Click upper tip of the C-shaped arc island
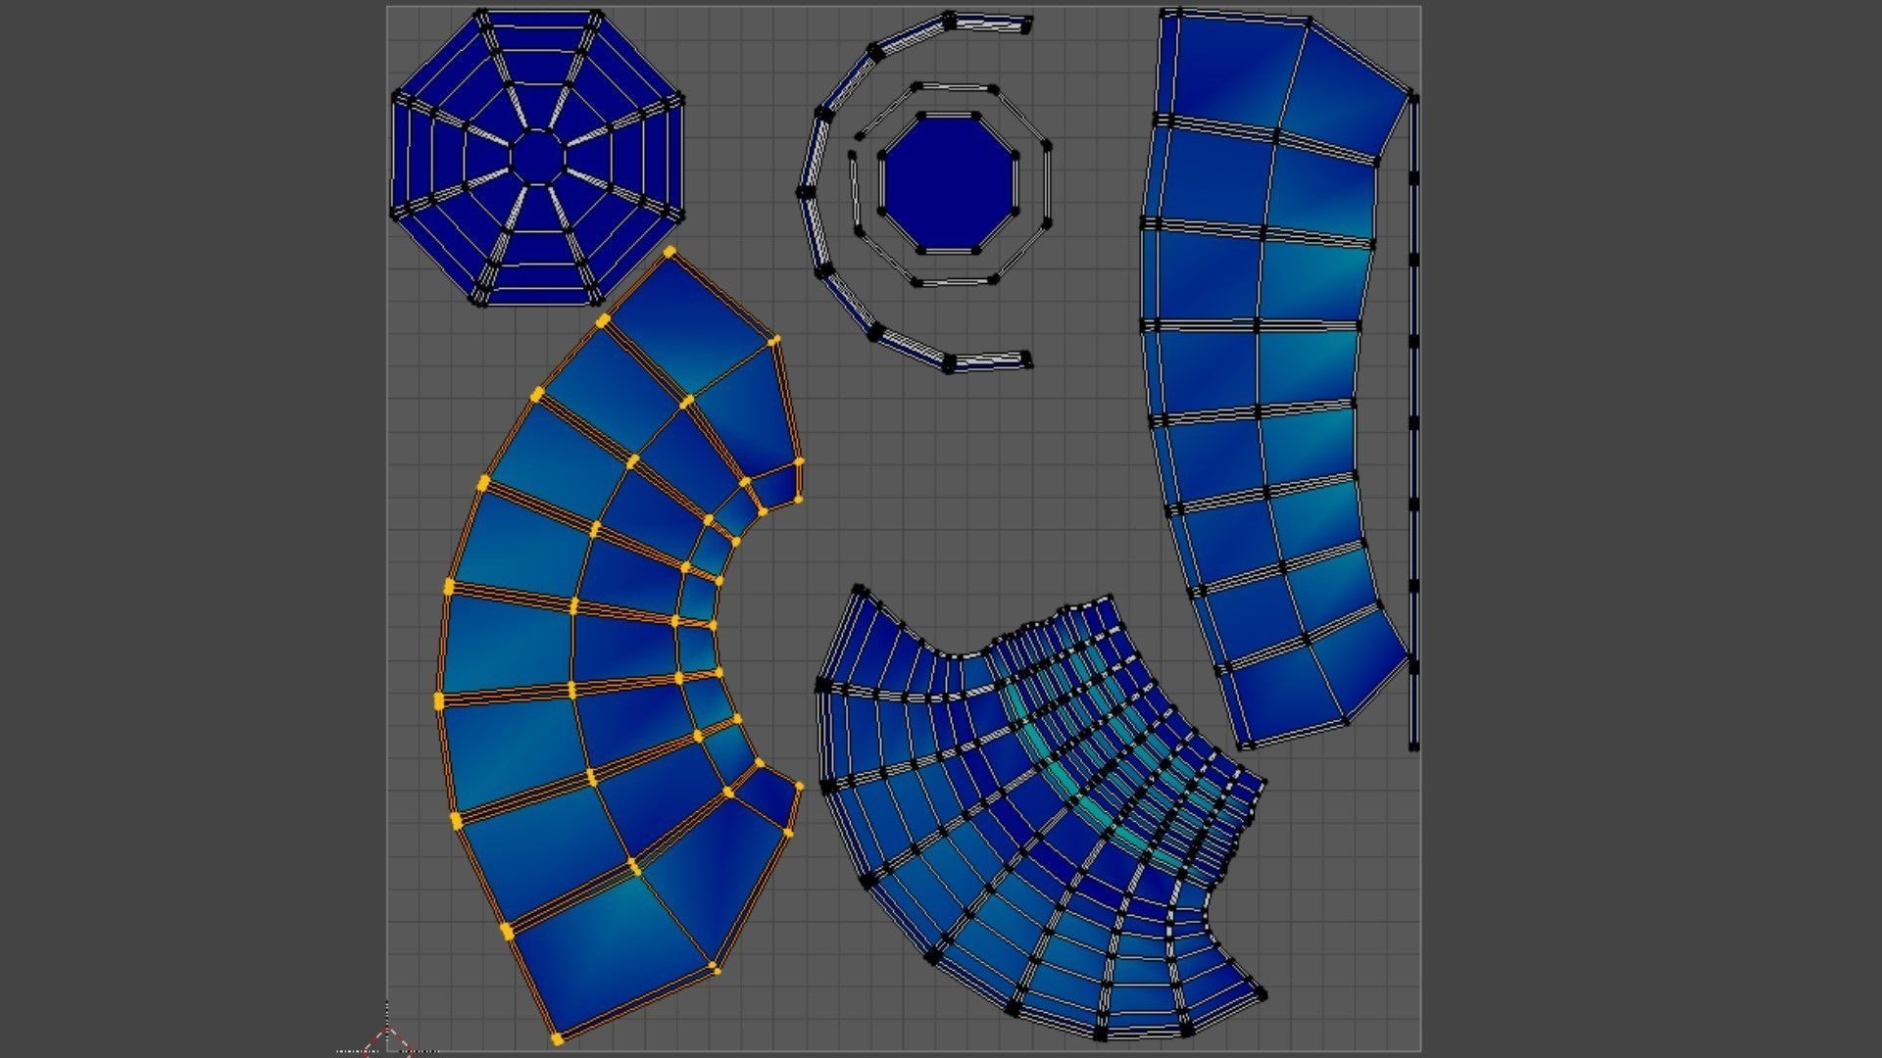The height and width of the screenshot is (1058, 1882). click(x=1025, y=24)
